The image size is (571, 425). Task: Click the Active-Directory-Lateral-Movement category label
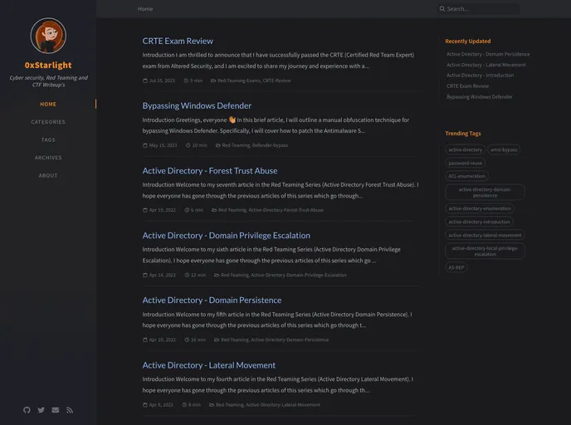click(283, 404)
